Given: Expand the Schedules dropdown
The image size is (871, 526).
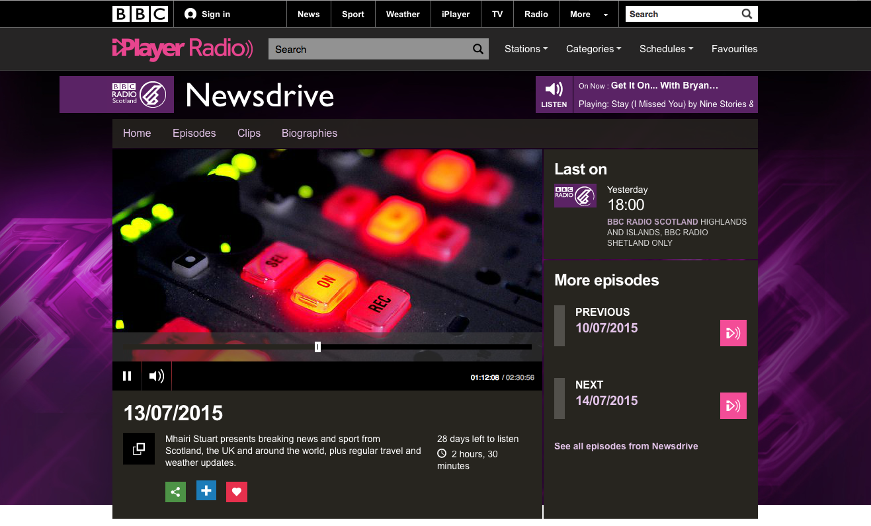Looking at the screenshot, I should pyautogui.click(x=667, y=49).
